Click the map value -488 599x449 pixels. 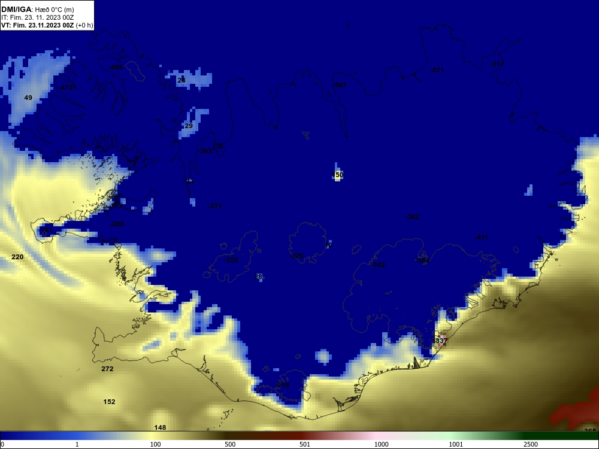click(x=116, y=67)
